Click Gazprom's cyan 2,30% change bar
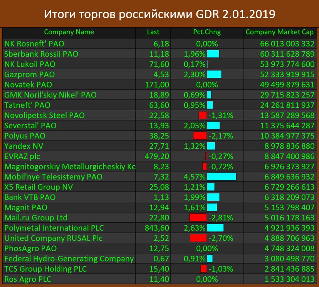This screenshot has height=287, width=319. pos(214,74)
